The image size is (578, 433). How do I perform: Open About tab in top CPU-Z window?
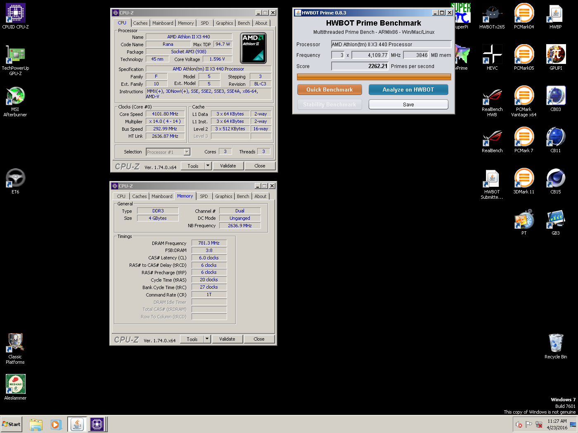tap(261, 23)
